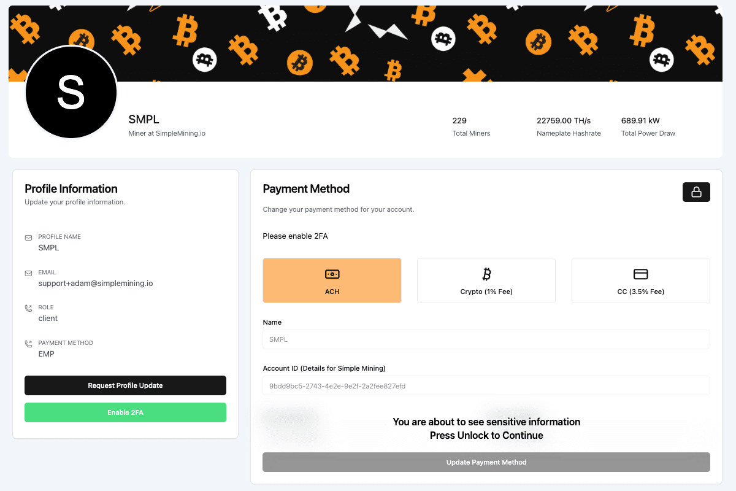Choose the CC (3.5% Fee) option
Image resolution: width=736 pixels, height=491 pixels.
tap(641, 280)
